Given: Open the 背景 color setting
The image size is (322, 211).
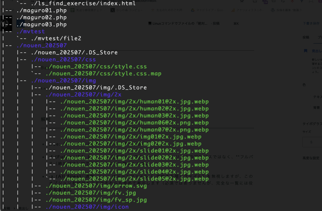Looking at the screenshot, I should pos(316,108).
